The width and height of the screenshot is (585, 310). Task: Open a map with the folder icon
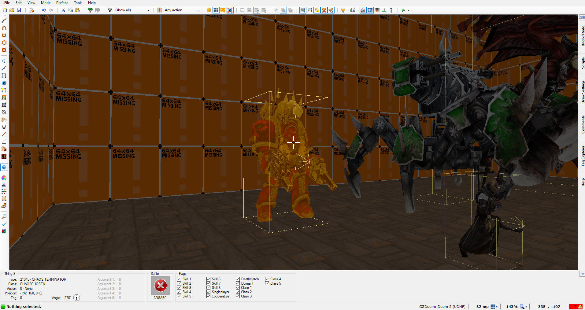(12, 10)
